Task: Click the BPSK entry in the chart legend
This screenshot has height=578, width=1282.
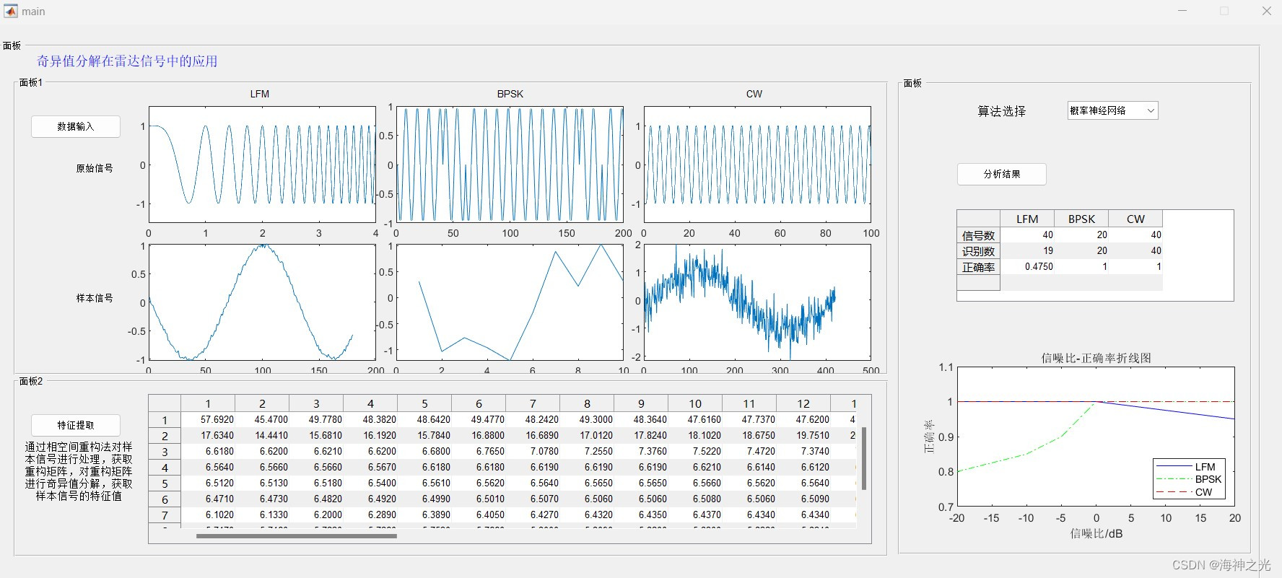Action: click(x=1188, y=479)
